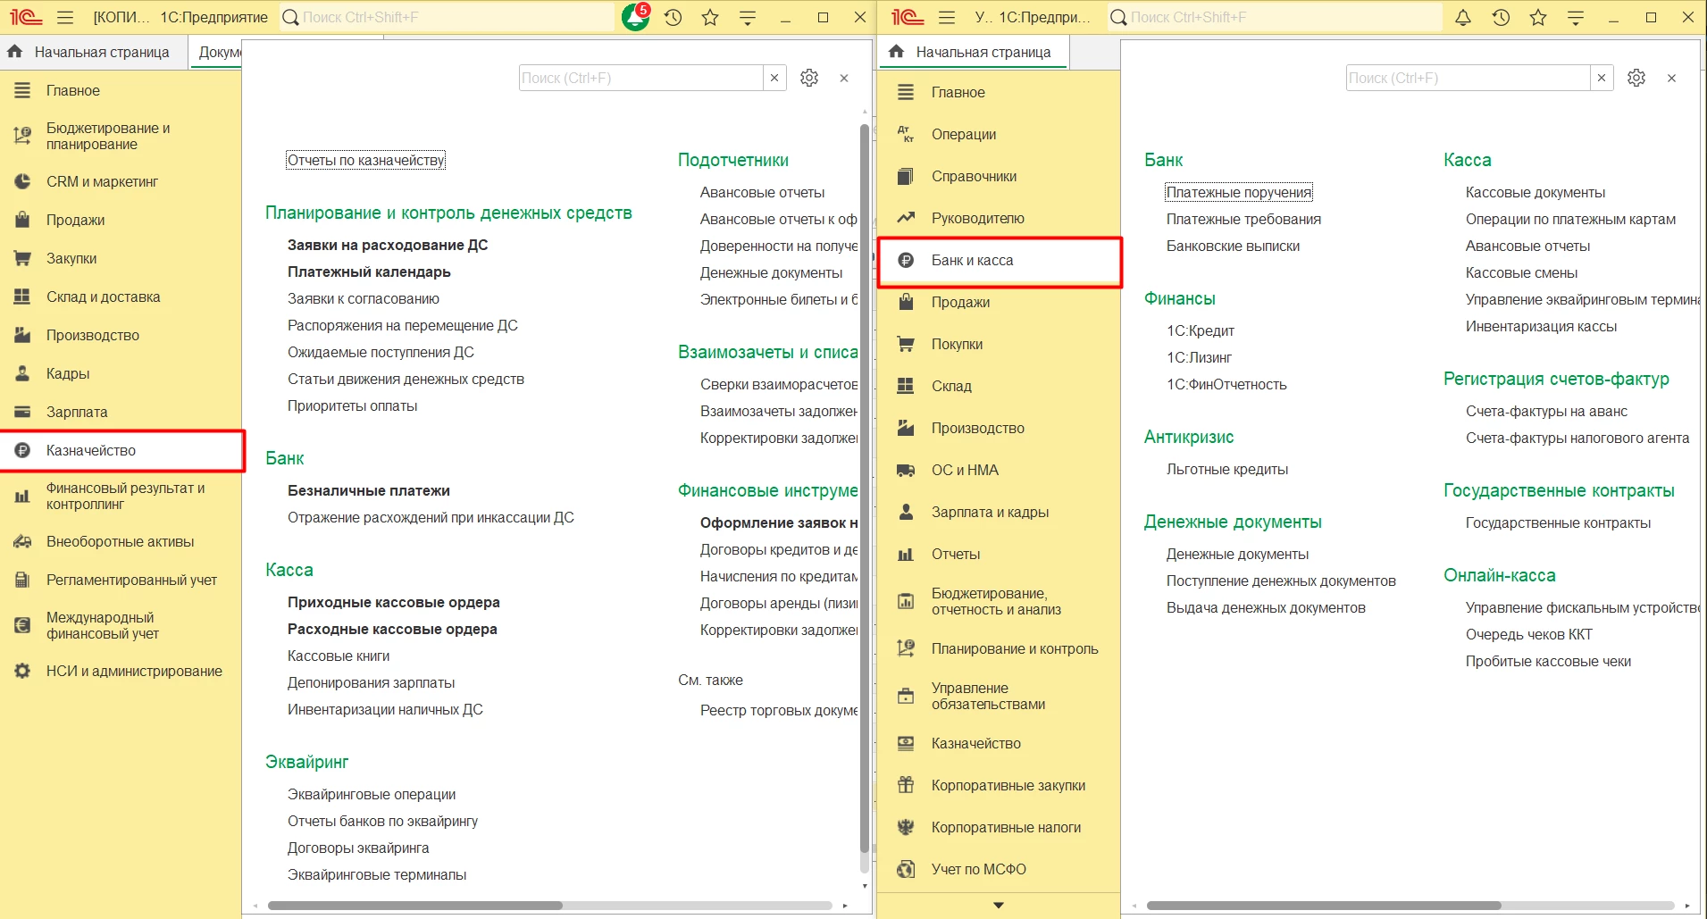Open Приходные кассовые ордера link
Viewport: 1707px width, 919px height.
pyautogui.click(x=394, y=602)
